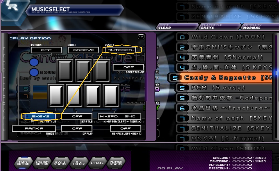Screen dimensions: 279x171
Task: Toggle the DP FLIP option
Action: 77,128
